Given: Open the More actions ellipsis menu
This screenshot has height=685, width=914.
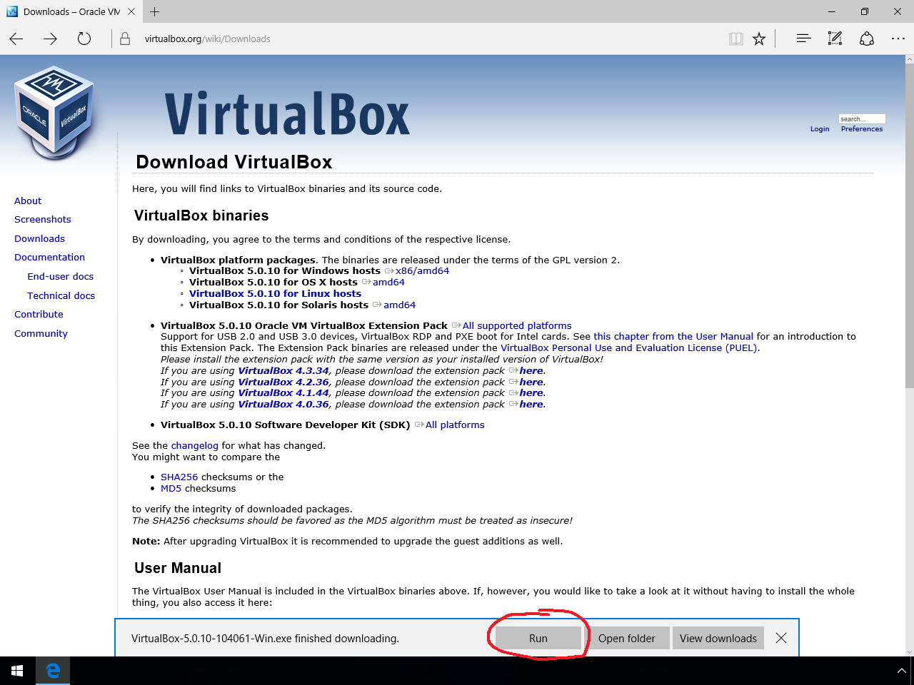Looking at the screenshot, I should coord(898,39).
